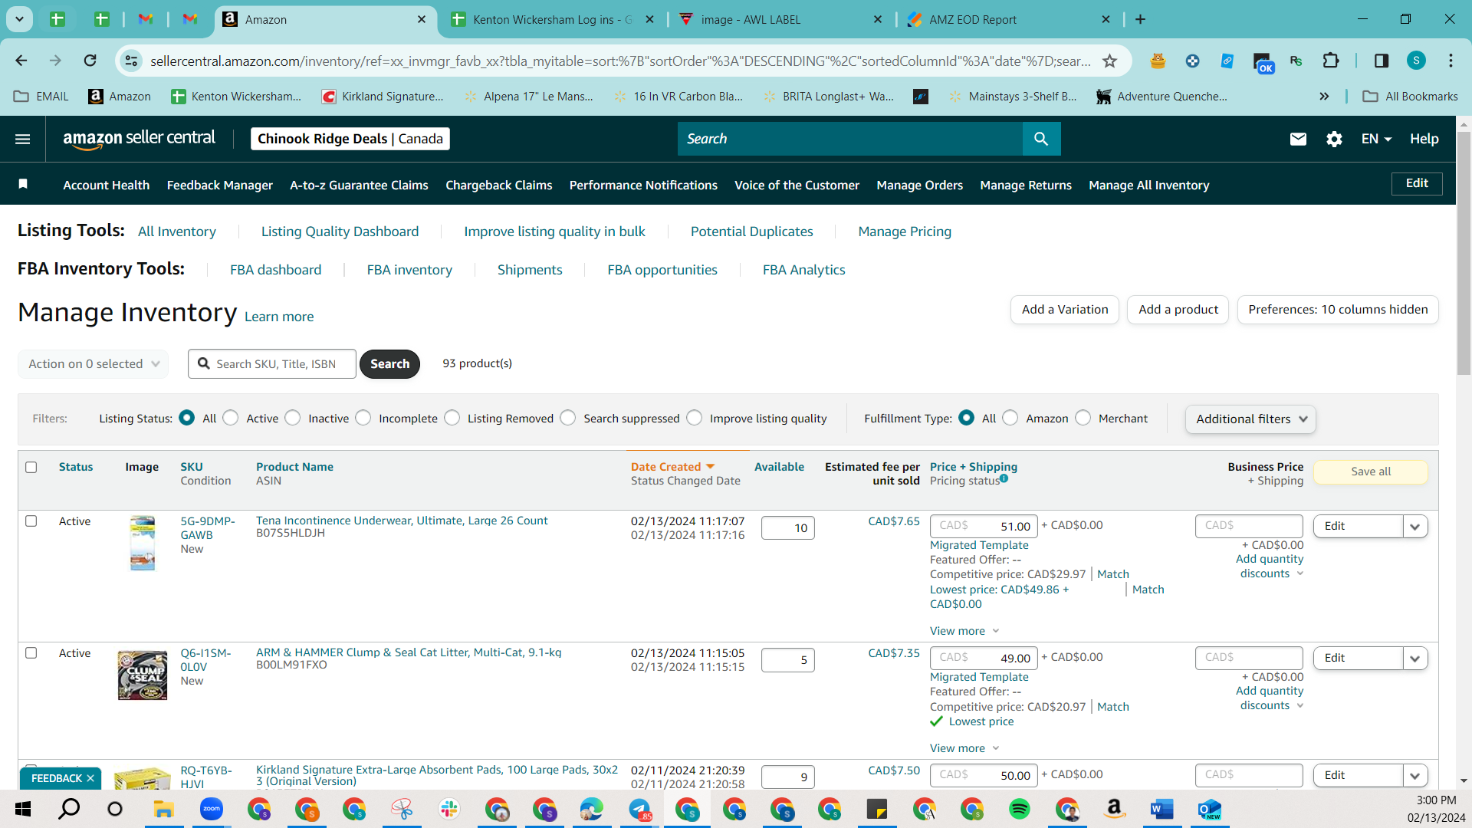Open the Action on 0 selected dropdown
1472x828 pixels.
point(93,364)
